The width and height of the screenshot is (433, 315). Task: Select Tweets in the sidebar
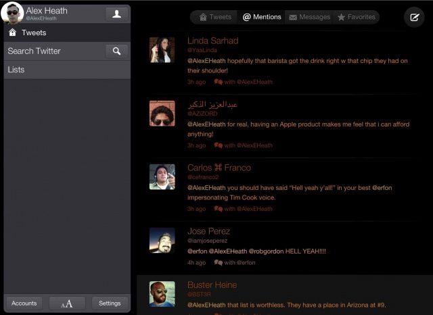[67, 32]
